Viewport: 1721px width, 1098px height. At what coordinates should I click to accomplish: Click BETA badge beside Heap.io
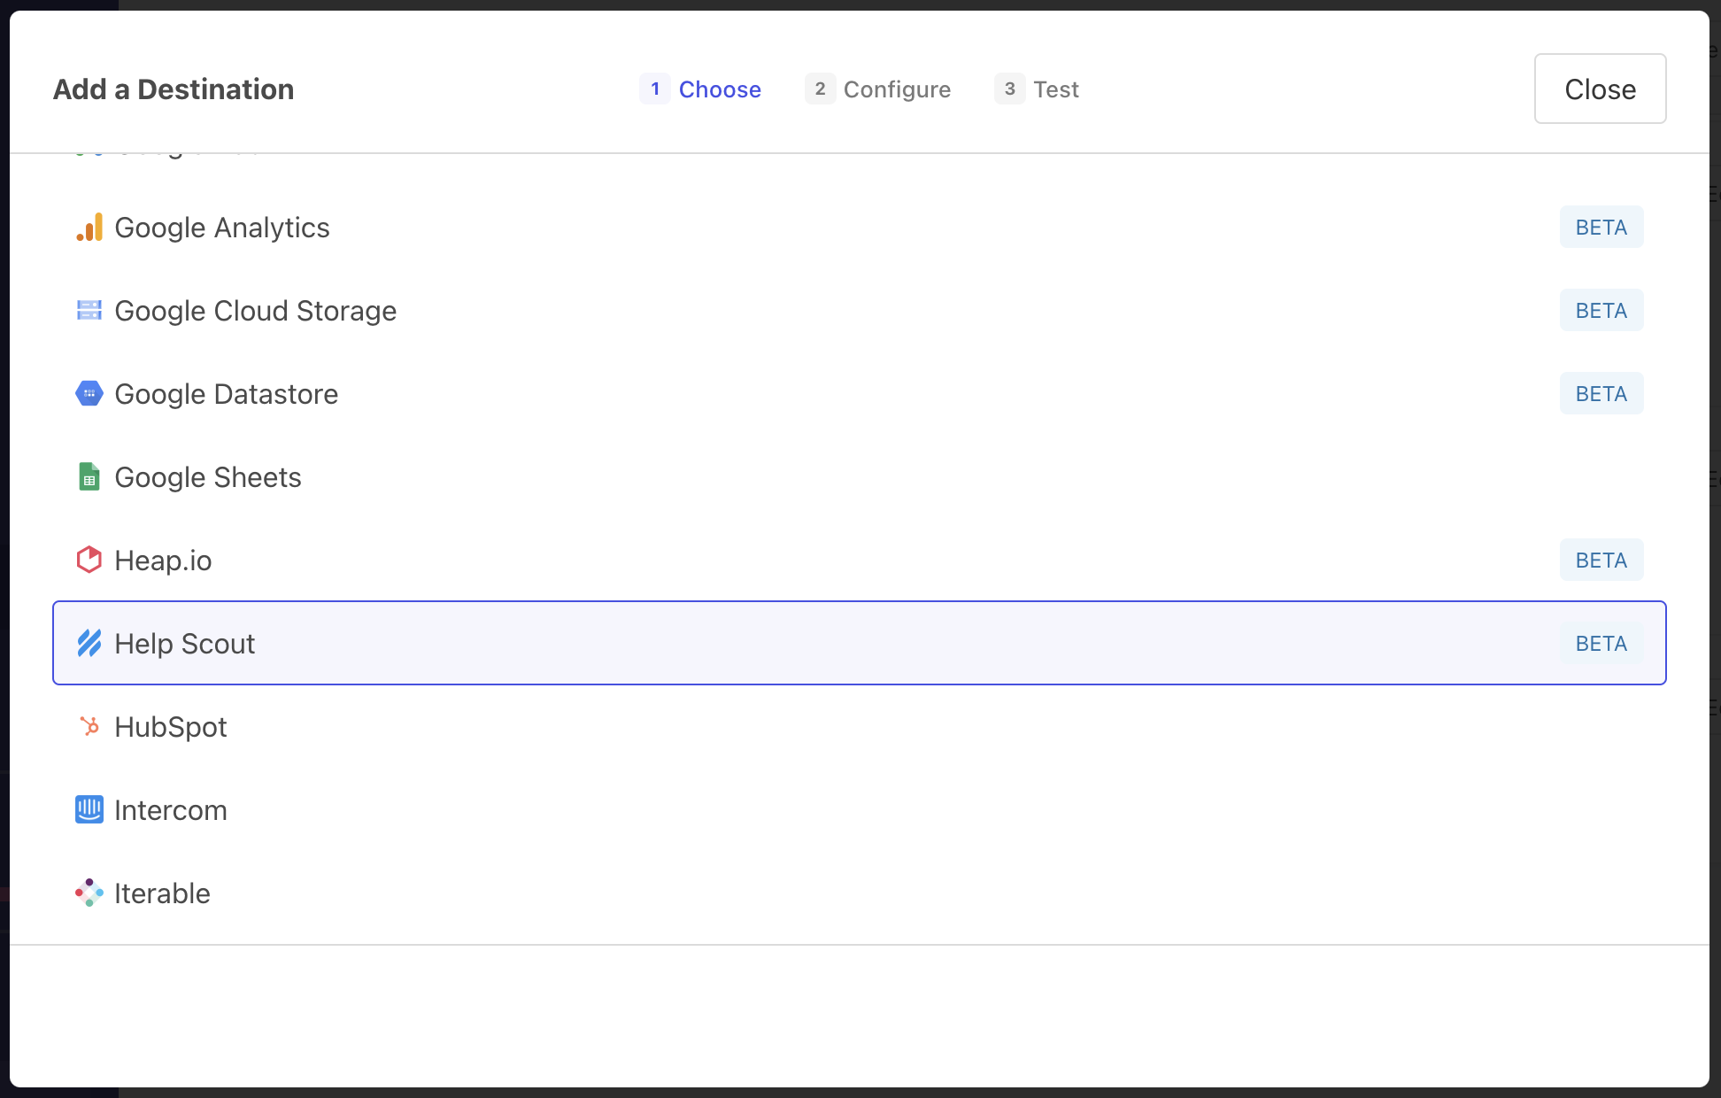1601,561
